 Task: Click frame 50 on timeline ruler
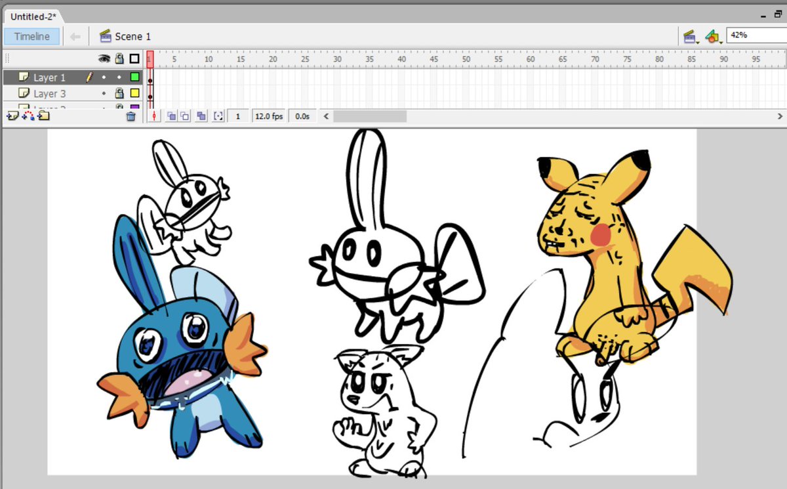(466, 59)
